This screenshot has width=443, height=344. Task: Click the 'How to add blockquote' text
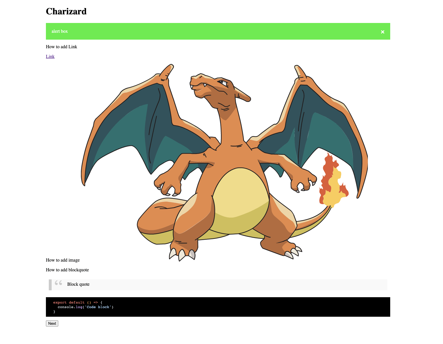point(67,270)
